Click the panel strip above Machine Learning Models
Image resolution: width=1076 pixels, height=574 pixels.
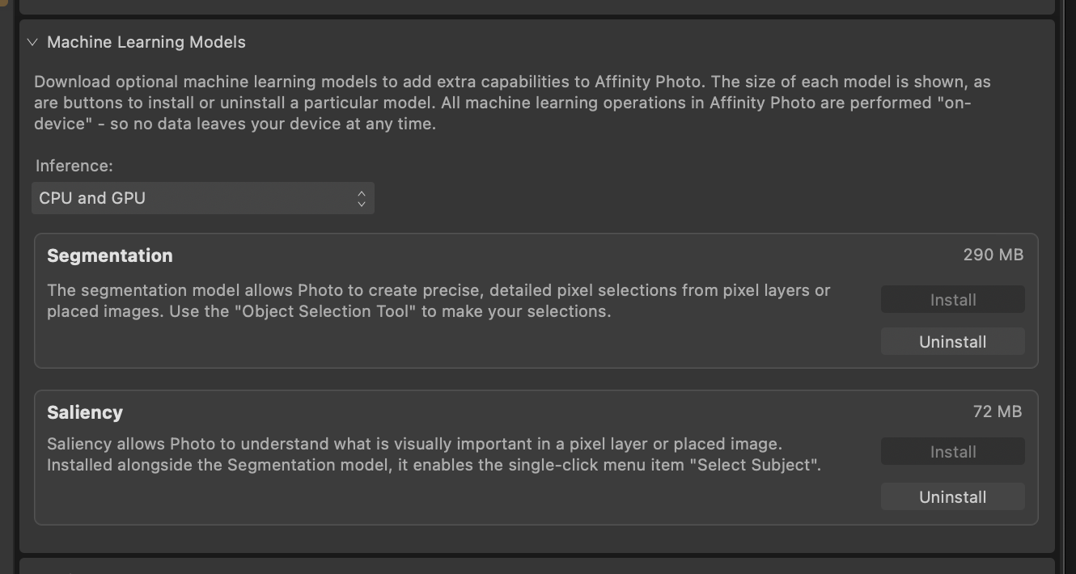click(x=537, y=6)
